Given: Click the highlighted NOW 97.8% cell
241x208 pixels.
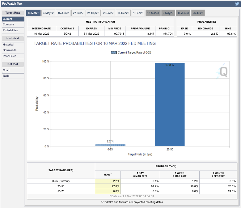Looking at the screenshot, I should 108,186.
